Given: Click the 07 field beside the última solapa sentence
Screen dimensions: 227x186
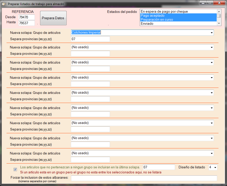Looking at the screenshot, I should (x=159, y=167).
